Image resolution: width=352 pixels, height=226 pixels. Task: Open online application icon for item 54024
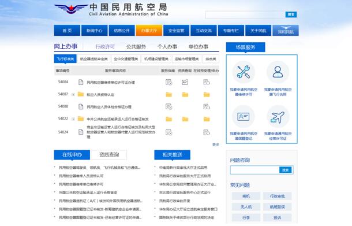207,132
